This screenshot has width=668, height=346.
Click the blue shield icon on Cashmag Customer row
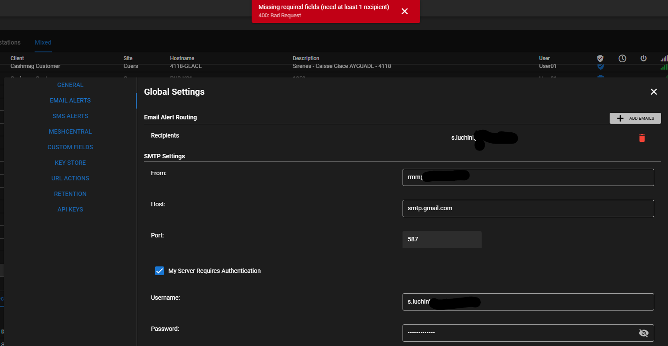click(x=600, y=66)
